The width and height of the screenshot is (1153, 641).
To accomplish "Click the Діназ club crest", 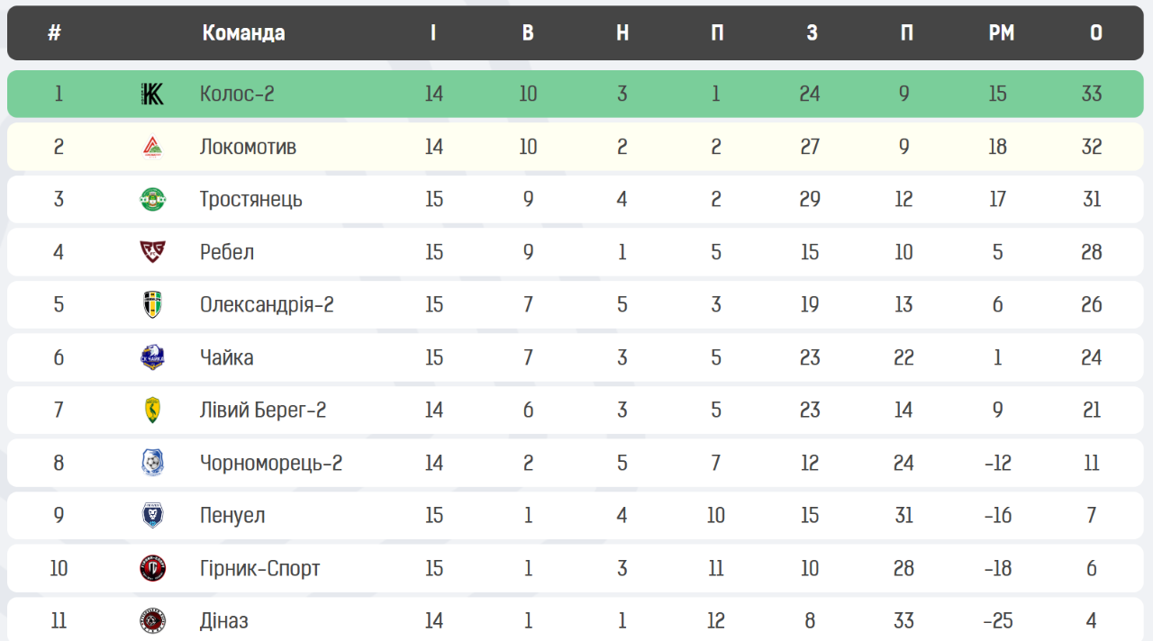I will point(152,620).
